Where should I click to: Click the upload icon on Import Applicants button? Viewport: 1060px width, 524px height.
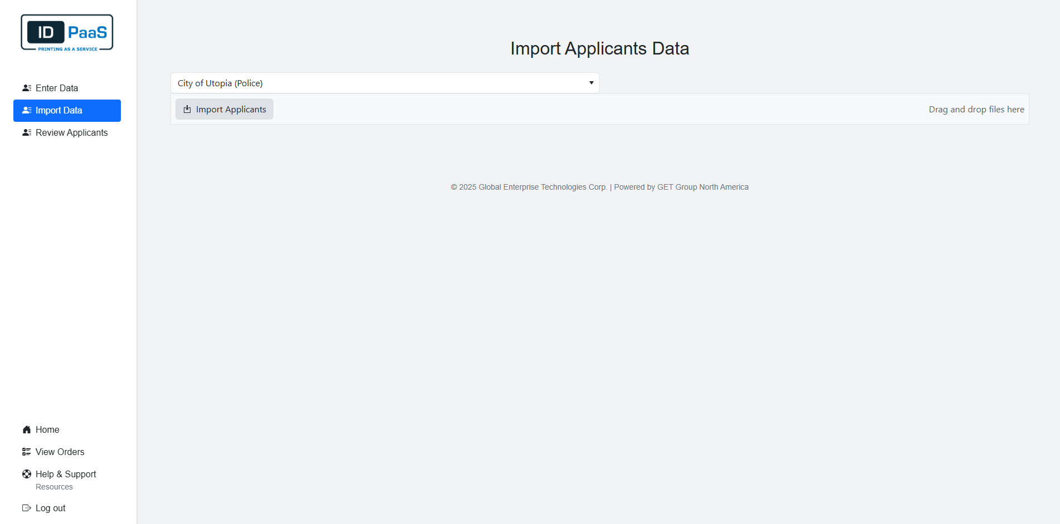coord(187,109)
